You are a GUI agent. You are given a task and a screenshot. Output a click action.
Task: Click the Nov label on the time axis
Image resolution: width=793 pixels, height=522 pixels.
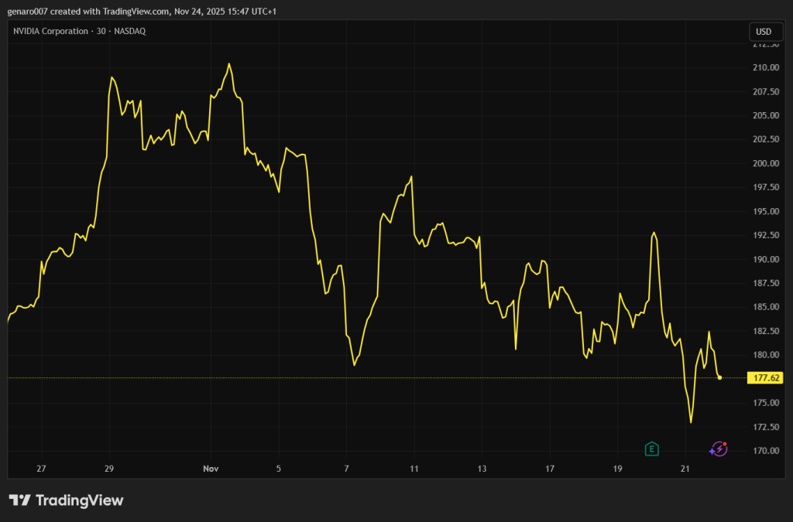211,469
